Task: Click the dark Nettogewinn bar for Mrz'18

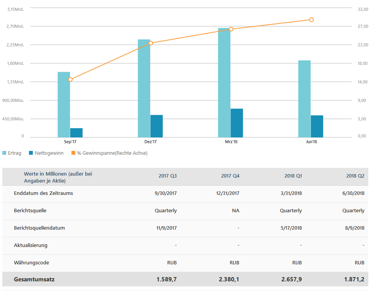Action: pos(237,123)
